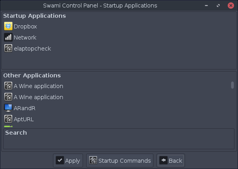238x169 pixels.
Task: Select the elaptopcheck entry label
Action: [32, 49]
